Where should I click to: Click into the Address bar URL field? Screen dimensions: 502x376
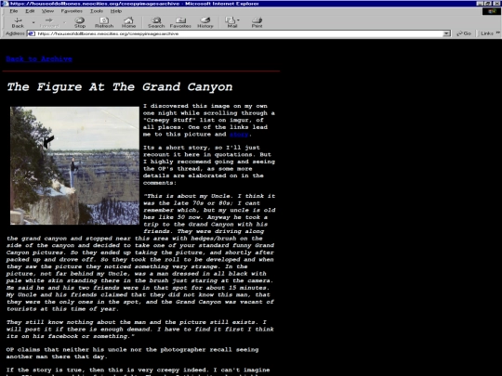point(239,33)
